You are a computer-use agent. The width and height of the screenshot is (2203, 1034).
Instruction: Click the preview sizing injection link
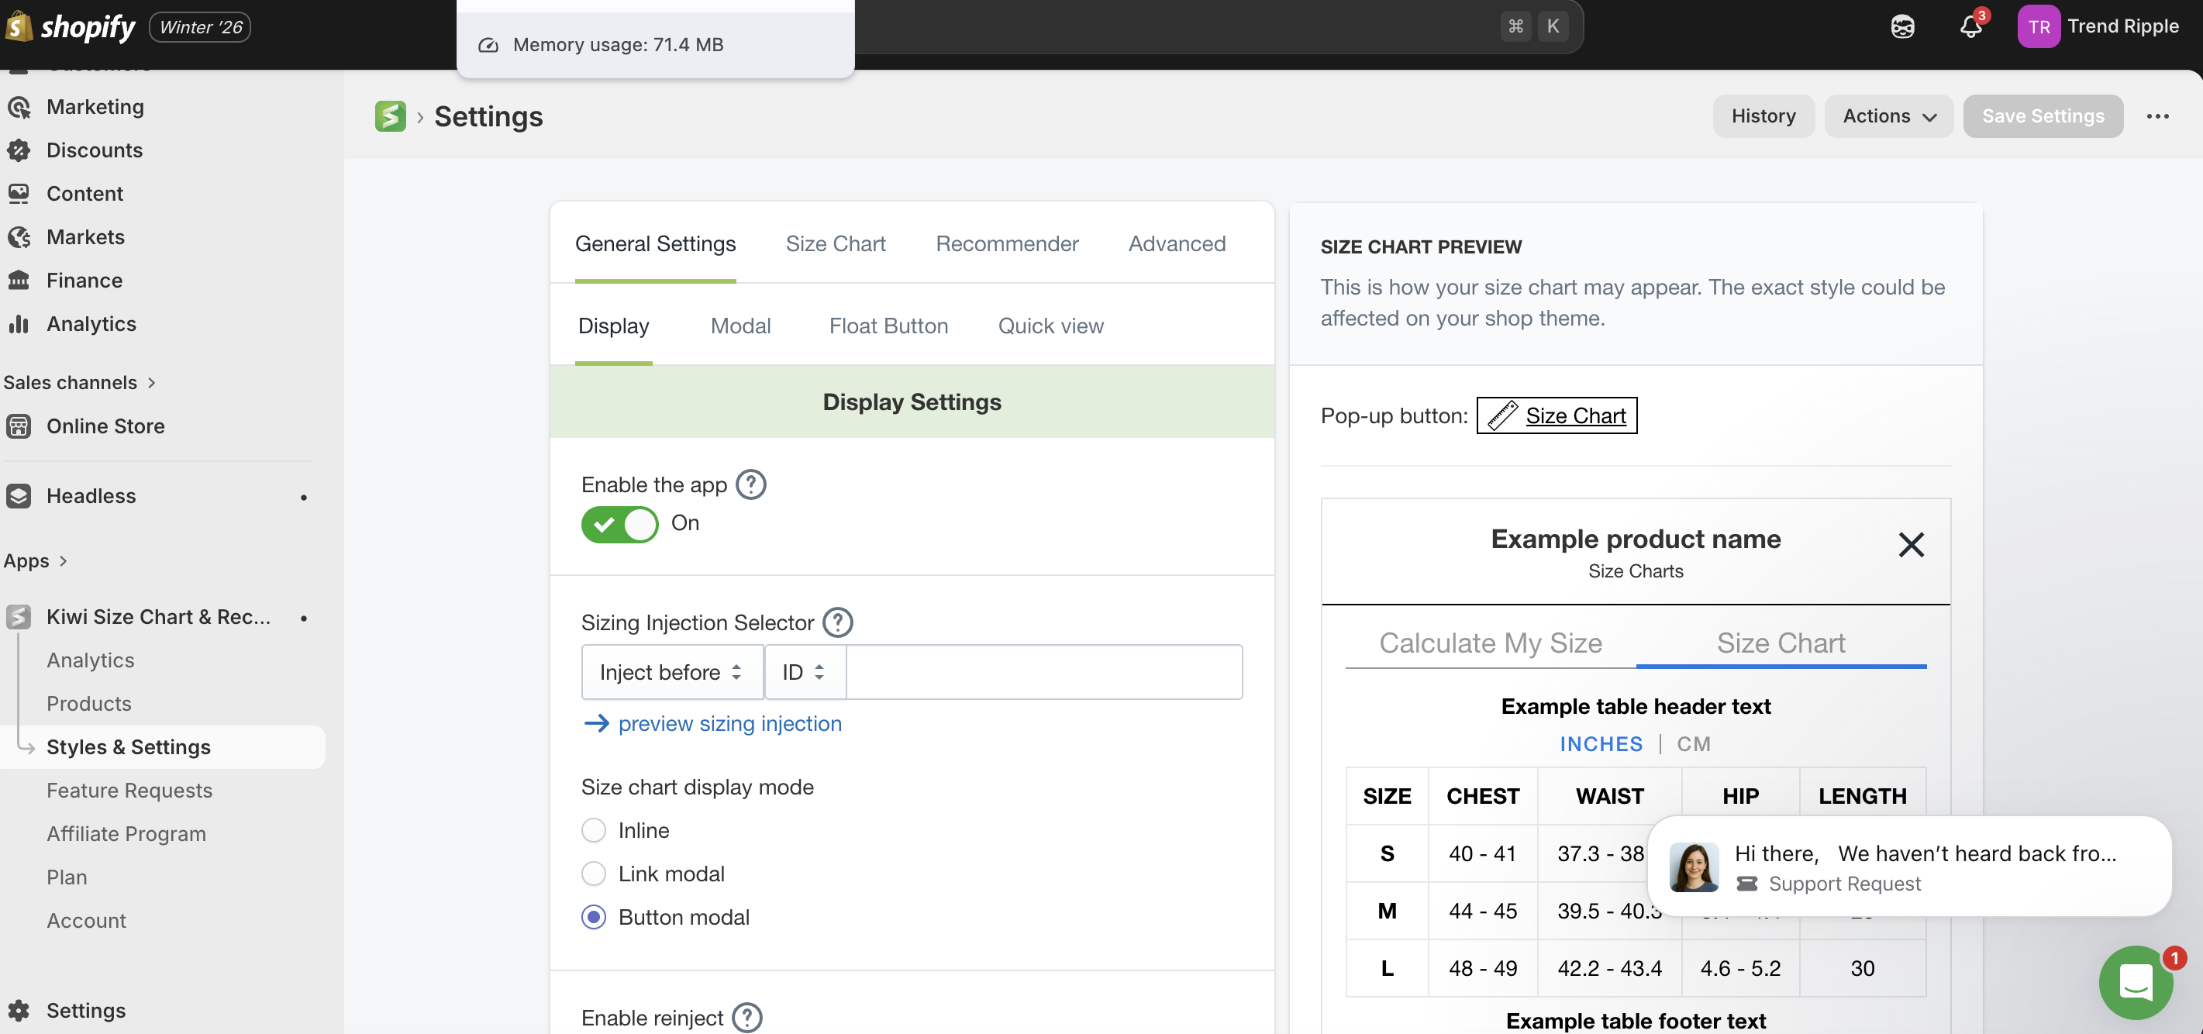pyautogui.click(x=729, y=723)
